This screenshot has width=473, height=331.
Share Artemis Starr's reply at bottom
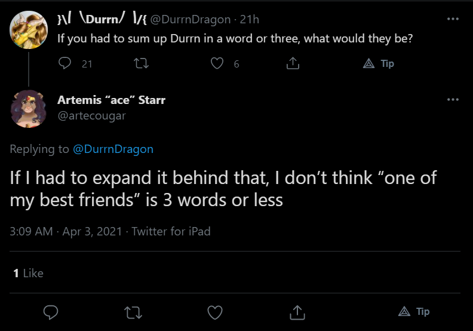coord(297,312)
